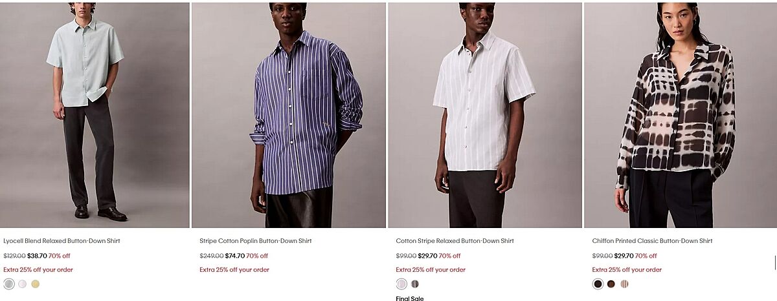This screenshot has width=777, height=301.
Task: Pick the dark striped Cotton Stripe swatch
Action: (415, 284)
